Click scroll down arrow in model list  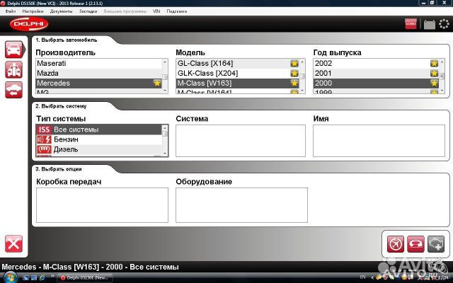click(302, 91)
